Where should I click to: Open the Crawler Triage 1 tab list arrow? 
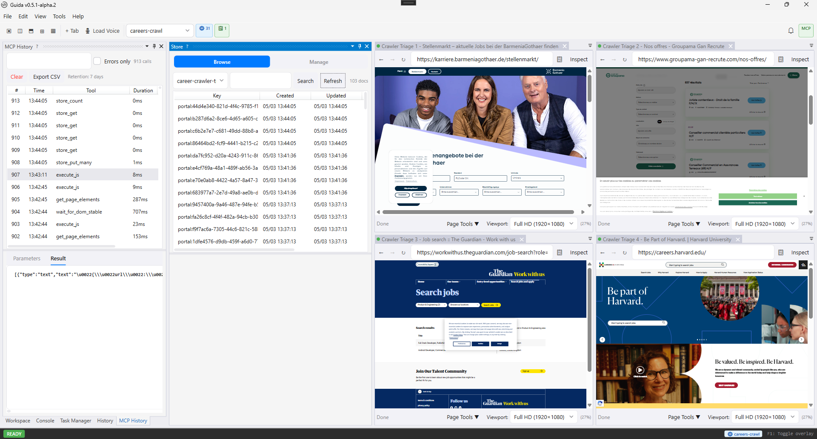click(590, 46)
